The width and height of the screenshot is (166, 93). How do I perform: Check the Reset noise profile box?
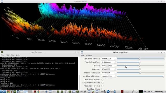102,86
